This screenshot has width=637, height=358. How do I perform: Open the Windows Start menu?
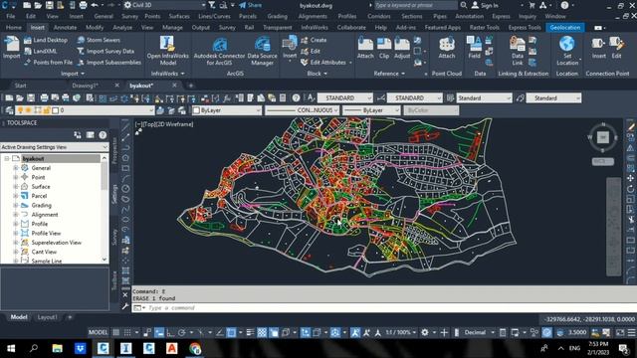click(x=11, y=348)
